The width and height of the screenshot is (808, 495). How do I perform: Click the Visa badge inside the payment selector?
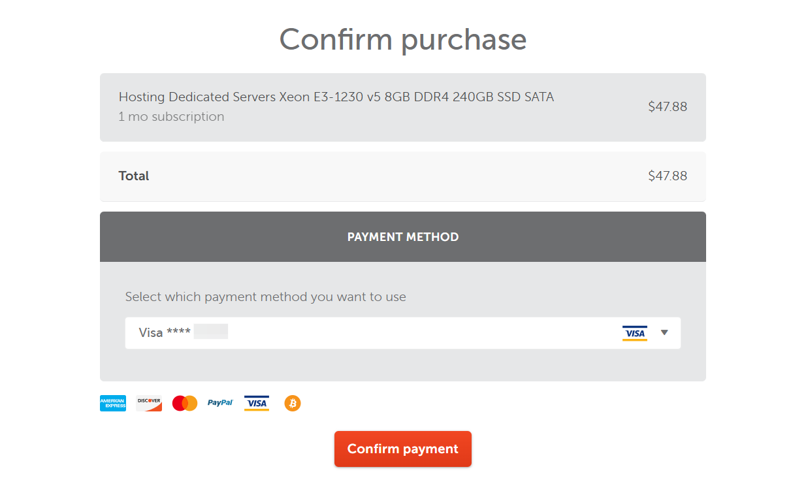[x=634, y=333]
